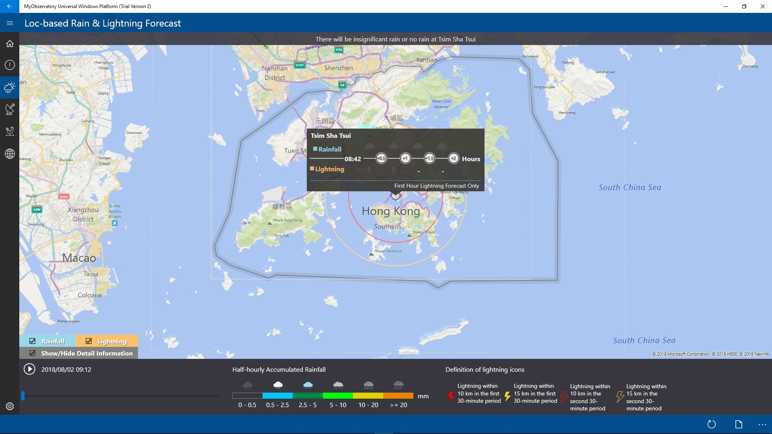The image size is (772, 434).
Task: Click the Tsim Sha Tsui popup title
Action: [x=331, y=136]
